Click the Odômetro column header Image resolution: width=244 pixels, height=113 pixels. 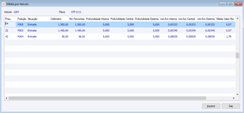59,19
